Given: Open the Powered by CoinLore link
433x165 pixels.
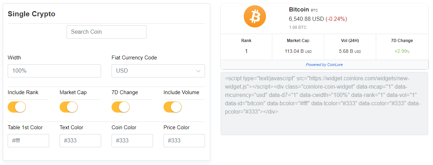Looking at the screenshot, I should (x=324, y=65).
